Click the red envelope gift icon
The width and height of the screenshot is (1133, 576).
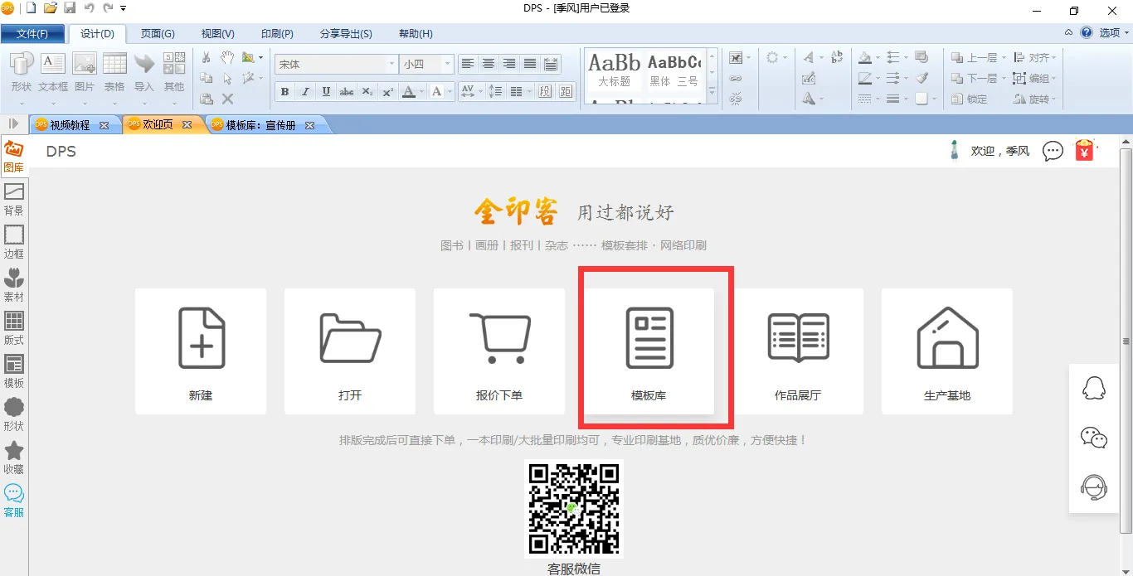(1084, 150)
